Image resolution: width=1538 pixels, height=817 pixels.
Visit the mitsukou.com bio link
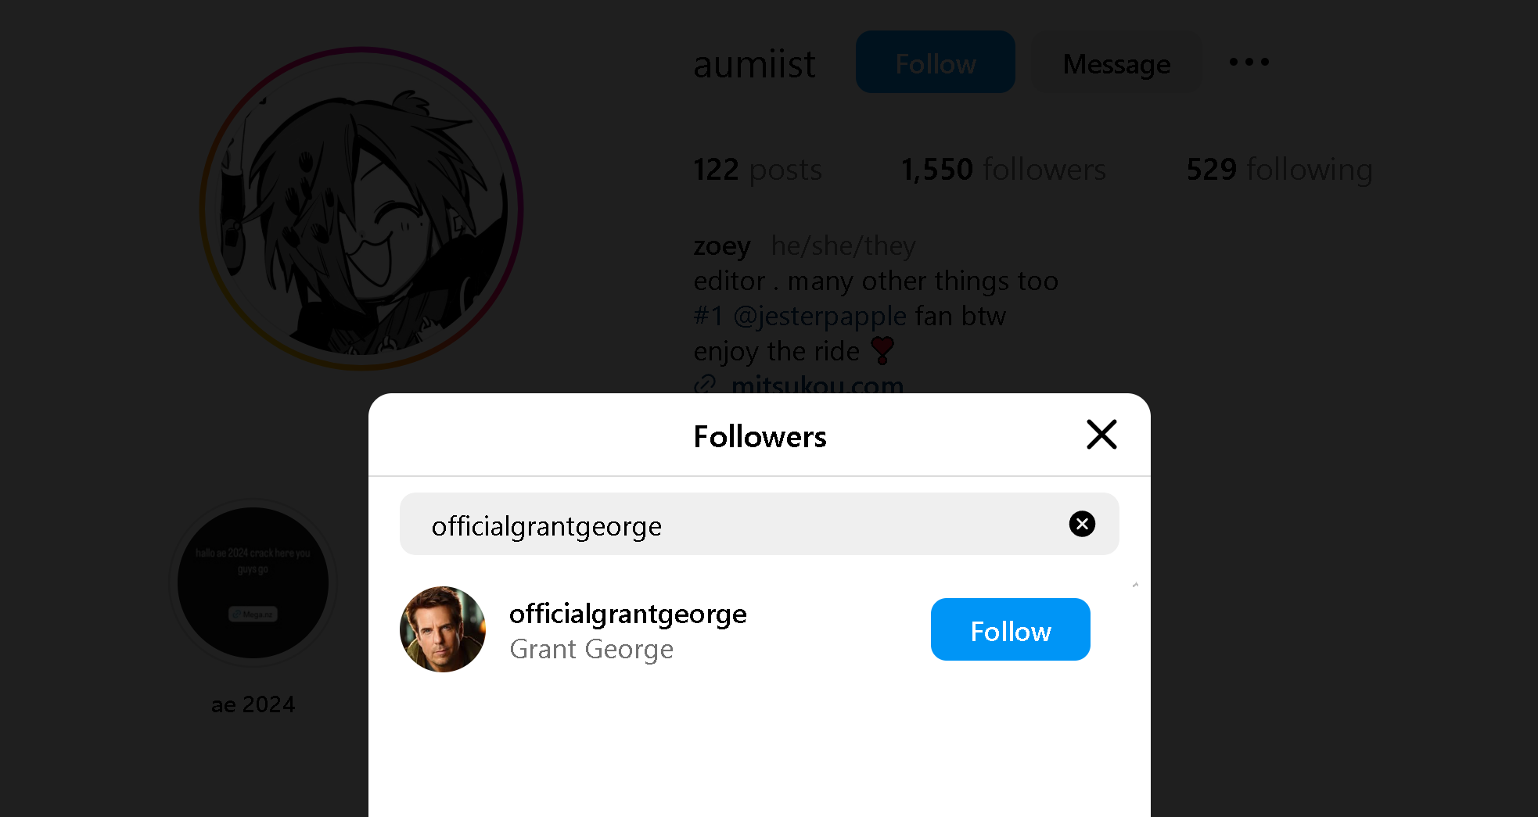click(817, 385)
